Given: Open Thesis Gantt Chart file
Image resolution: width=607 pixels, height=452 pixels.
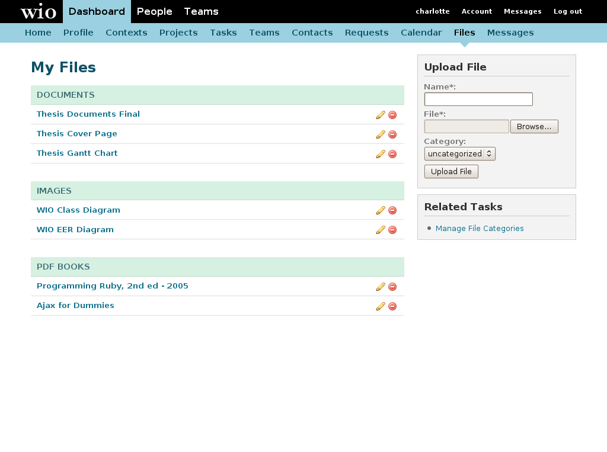Looking at the screenshot, I should 77,153.
